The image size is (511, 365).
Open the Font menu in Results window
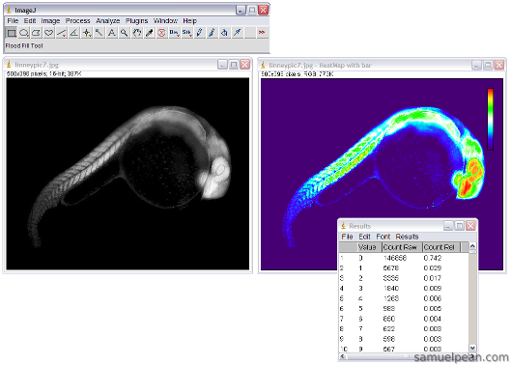383,237
